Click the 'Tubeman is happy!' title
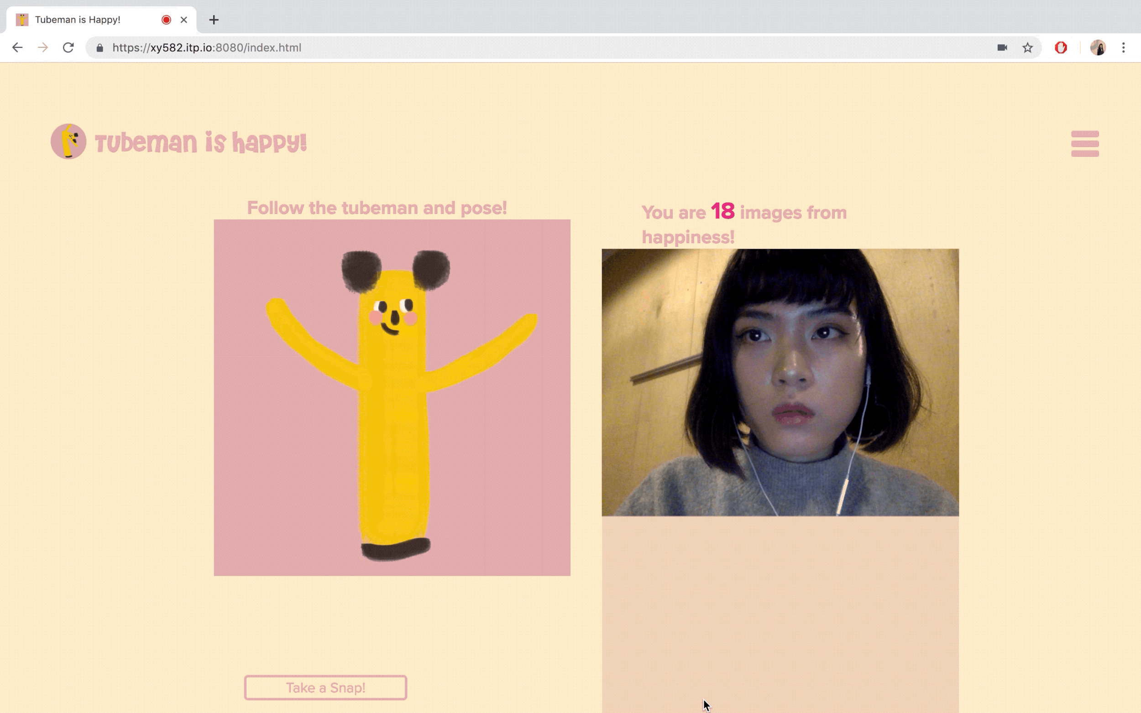 (201, 143)
